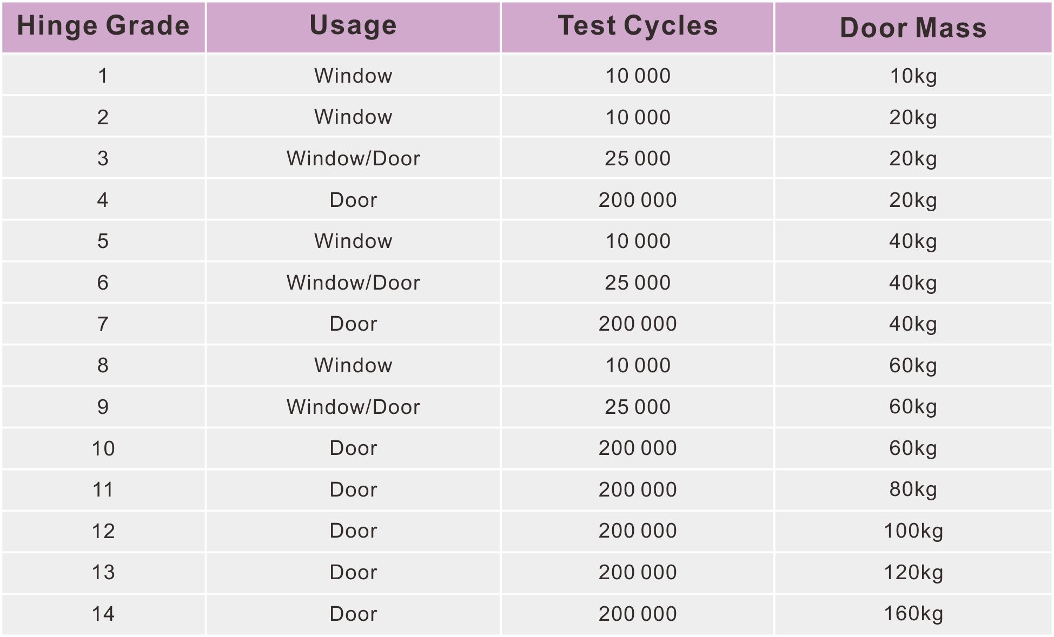
Task: Click hinge grade 7 cell
Action: [x=103, y=324]
